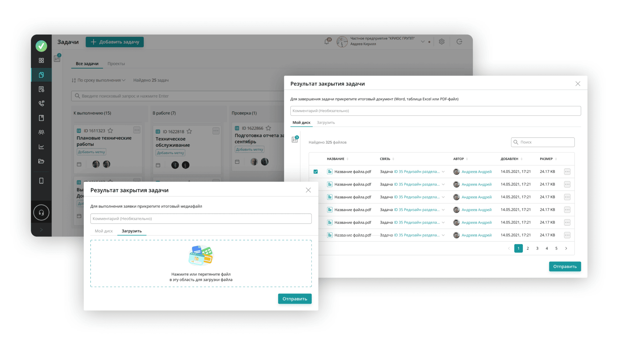Open more options on task ID 1622818
The image size is (619, 345).
coord(216,131)
